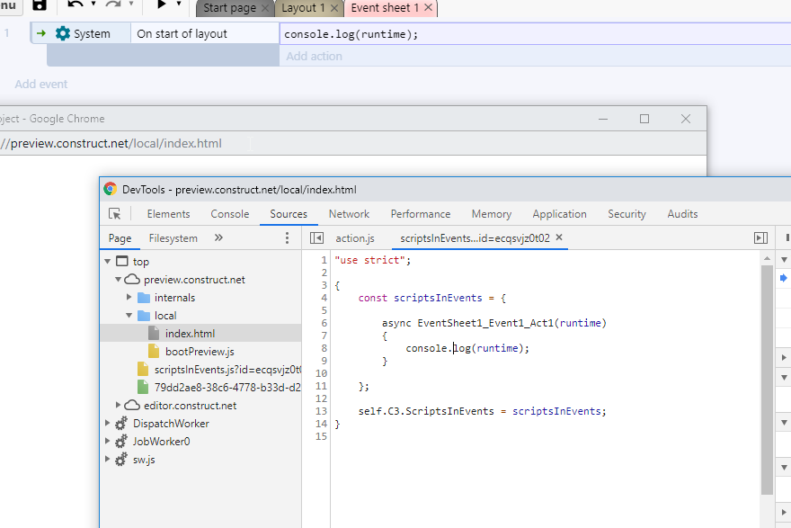The height and width of the screenshot is (528, 791).
Task: Switch to the Filesystem navigator tab
Action: (173, 238)
